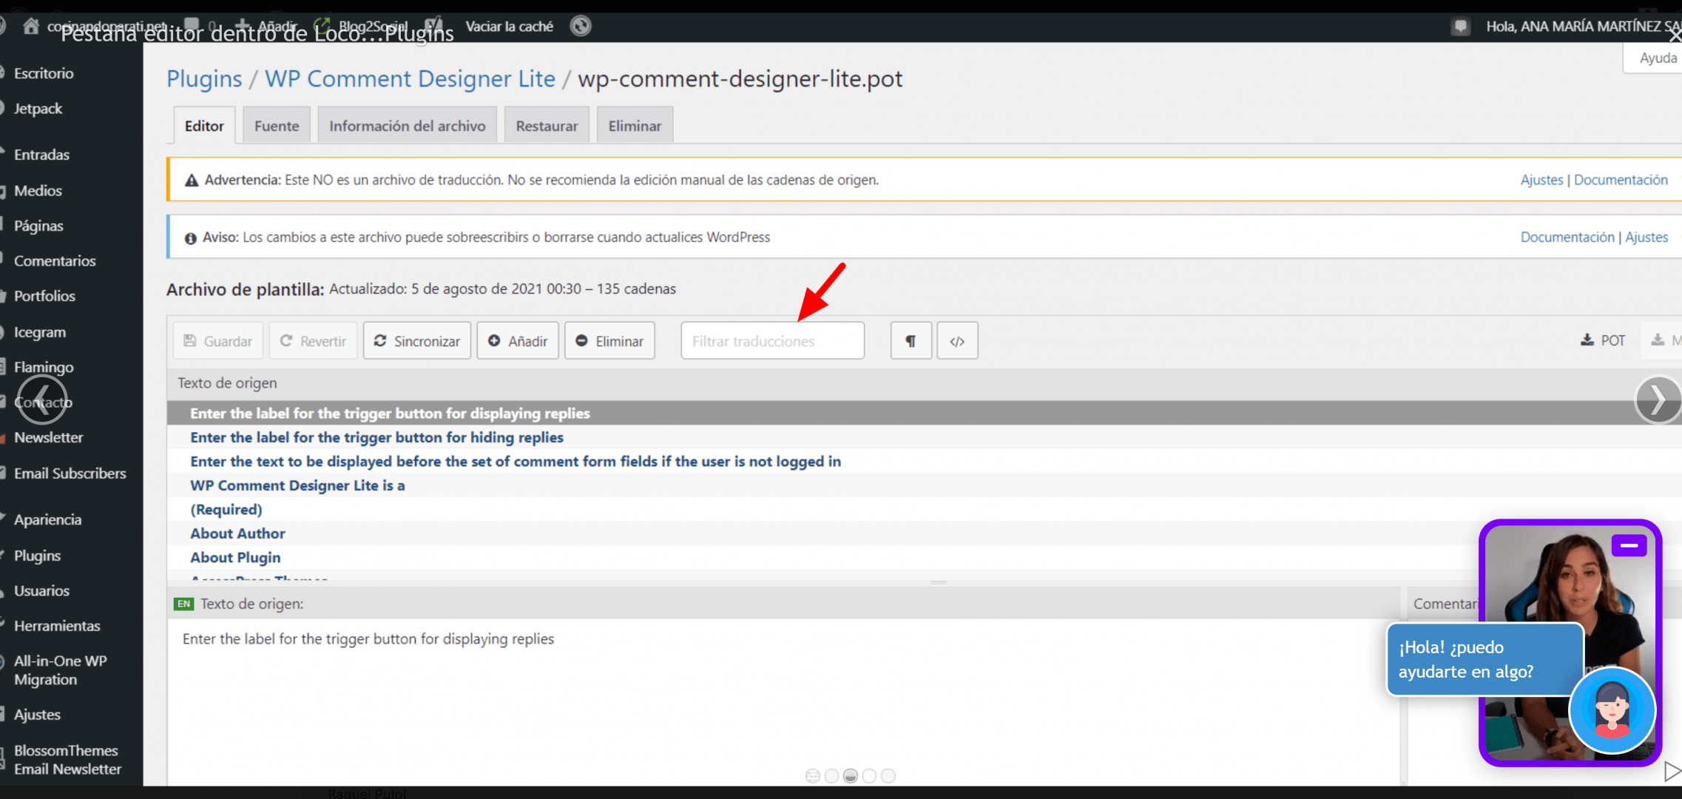Click the Eliminar button in editor toolbar
Screen dimensions: 1682x799
[609, 341]
